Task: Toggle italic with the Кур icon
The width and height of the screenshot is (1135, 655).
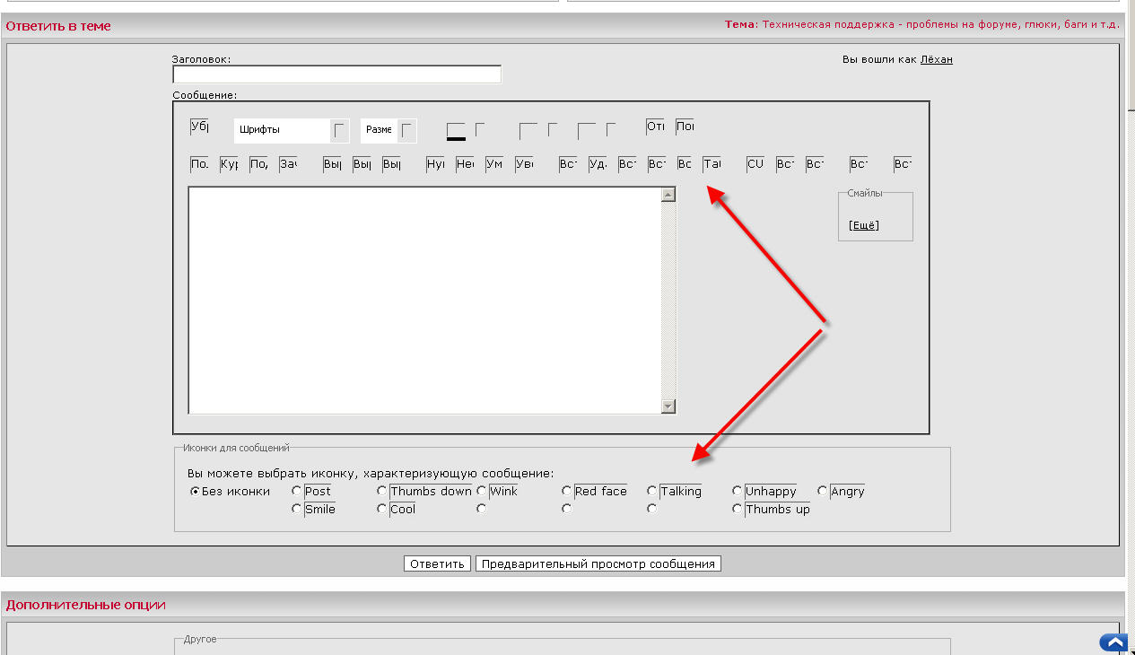Action: (229, 164)
